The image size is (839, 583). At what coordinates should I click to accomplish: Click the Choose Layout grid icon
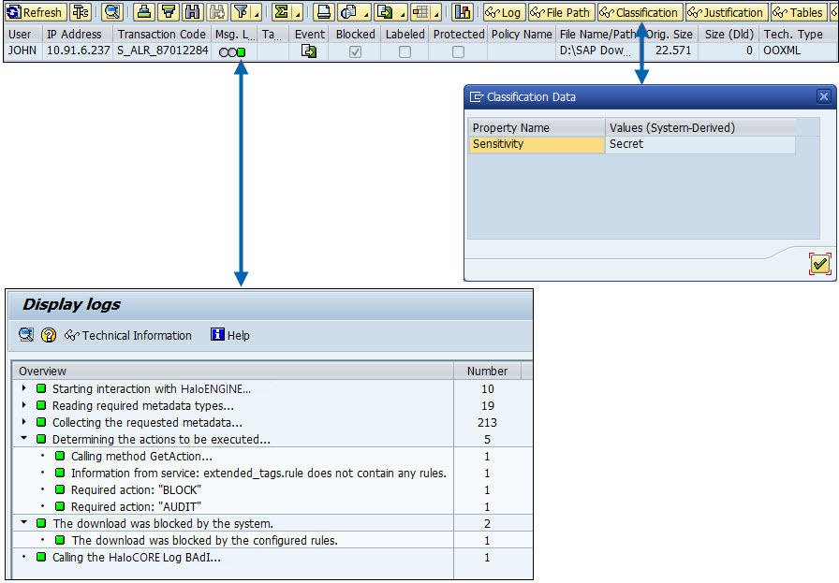[x=420, y=12]
